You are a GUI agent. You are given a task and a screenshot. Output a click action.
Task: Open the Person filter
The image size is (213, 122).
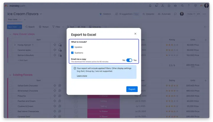pos(44,27)
